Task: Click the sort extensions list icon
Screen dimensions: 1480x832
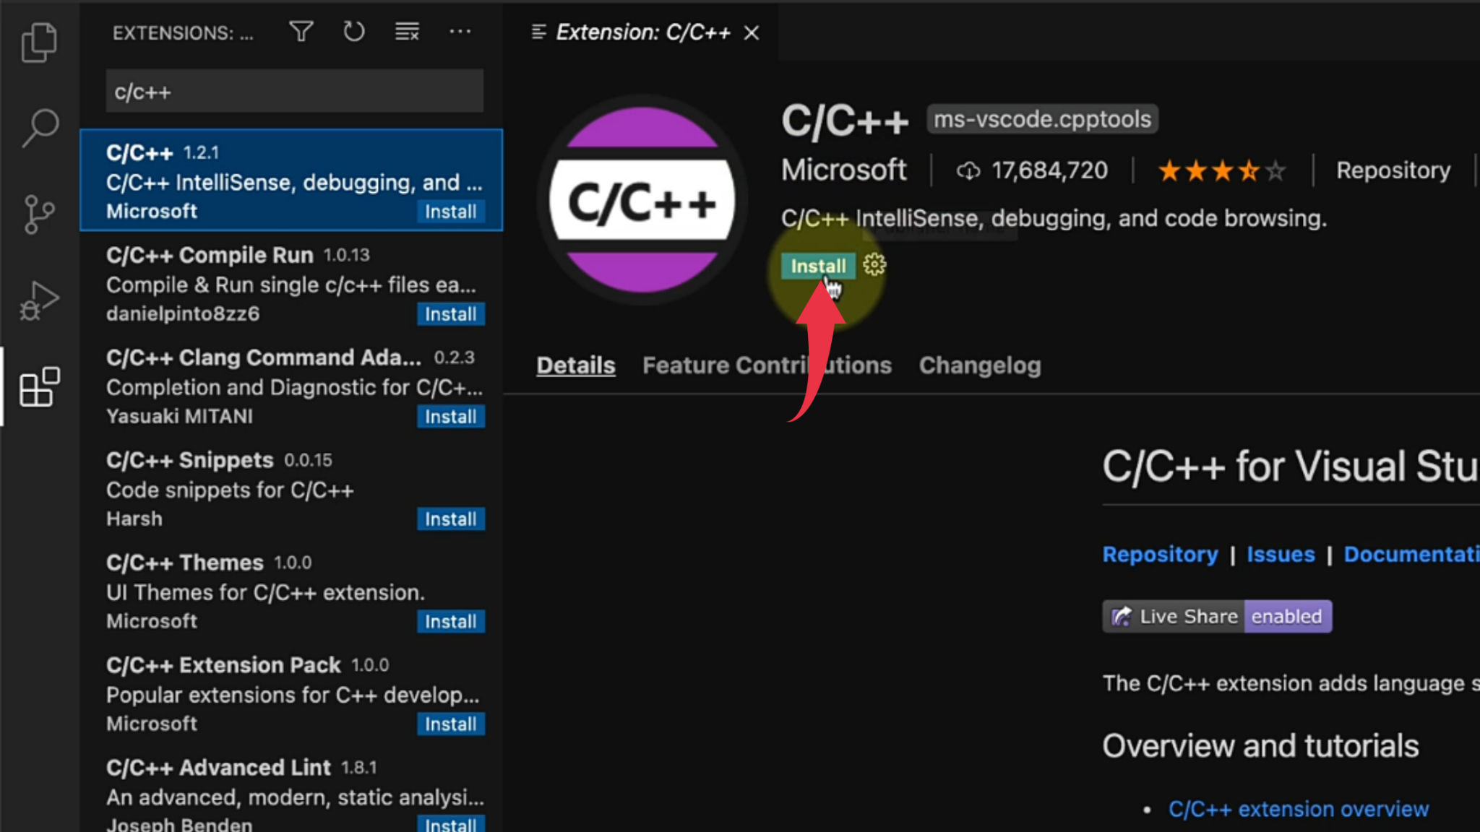Action: [301, 32]
